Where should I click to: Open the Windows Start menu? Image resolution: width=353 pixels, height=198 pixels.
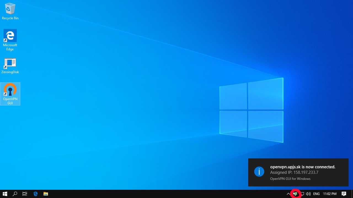pyautogui.click(x=5, y=194)
